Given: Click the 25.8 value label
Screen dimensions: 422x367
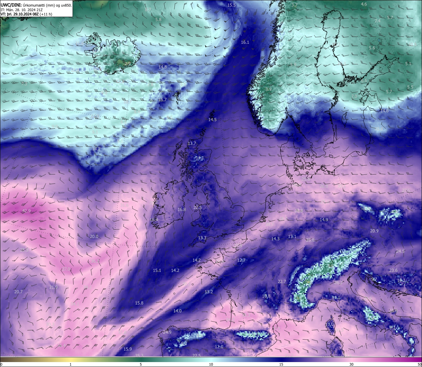Looking at the screenshot, I should pyautogui.click(x=310, y=240).
